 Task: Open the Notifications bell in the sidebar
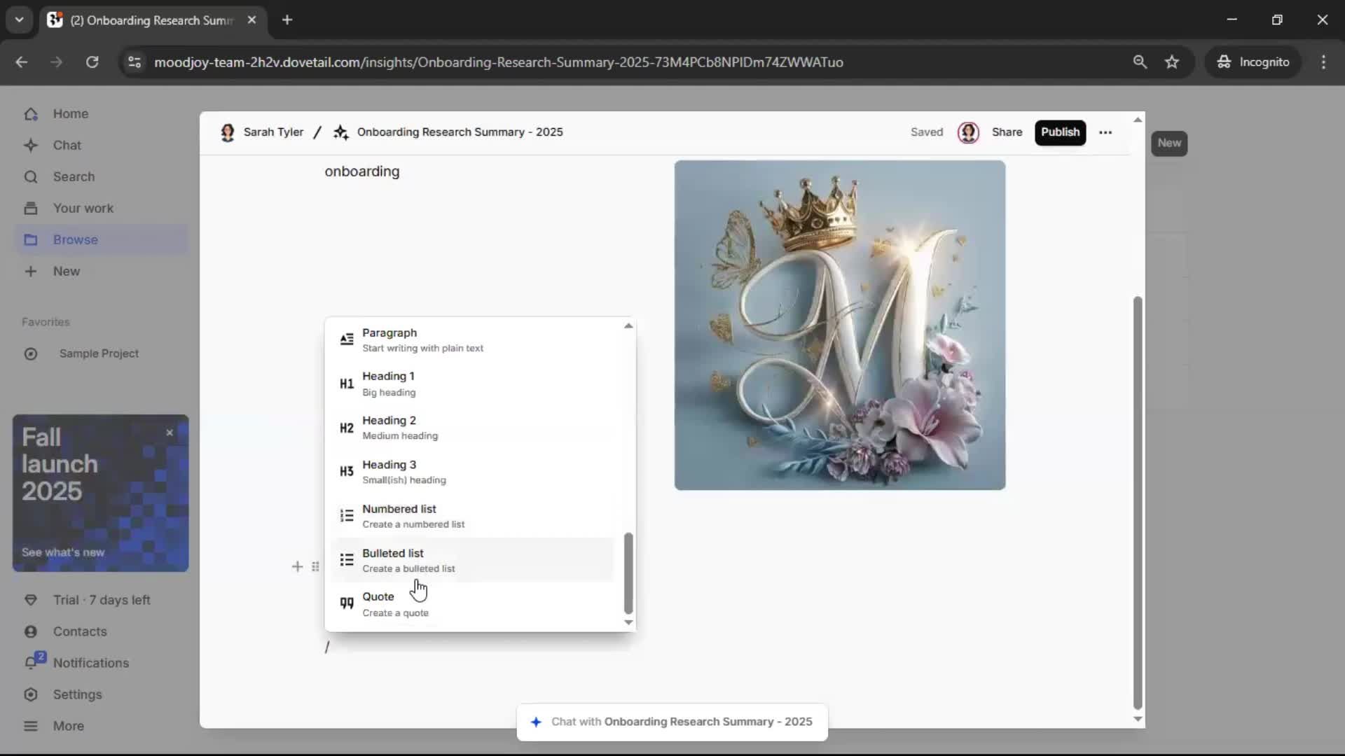tap(31, 662)
